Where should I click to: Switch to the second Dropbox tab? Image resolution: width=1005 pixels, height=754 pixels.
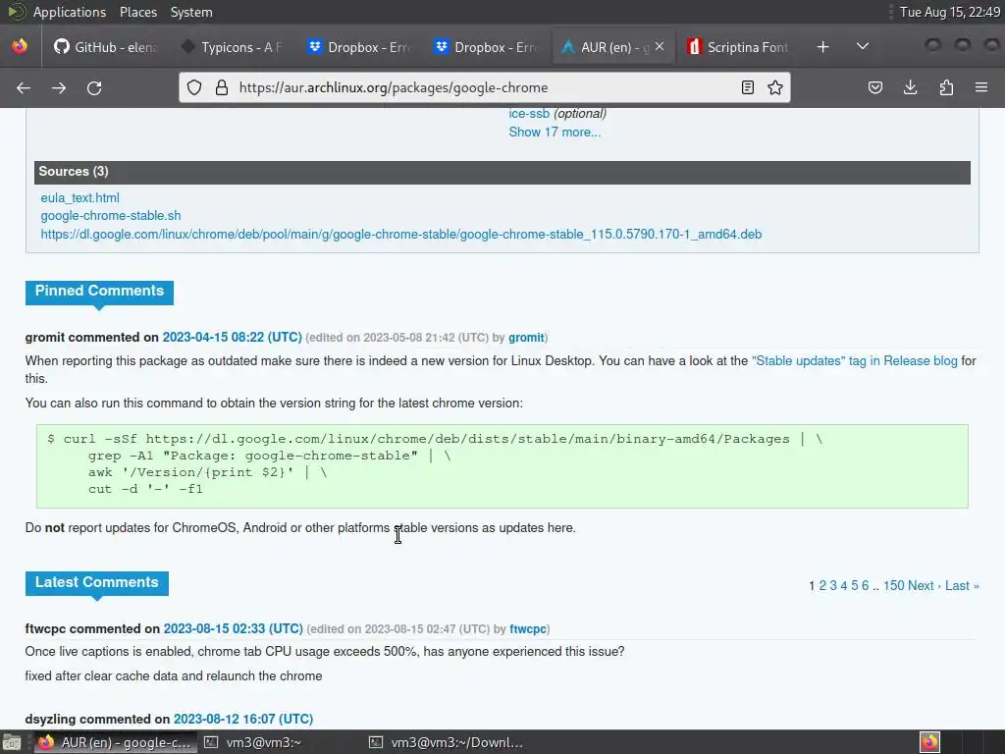tap(486, 47)
